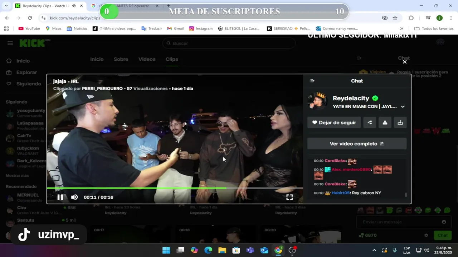
Task: Share the clip via share icon
Action: (370, 122)
